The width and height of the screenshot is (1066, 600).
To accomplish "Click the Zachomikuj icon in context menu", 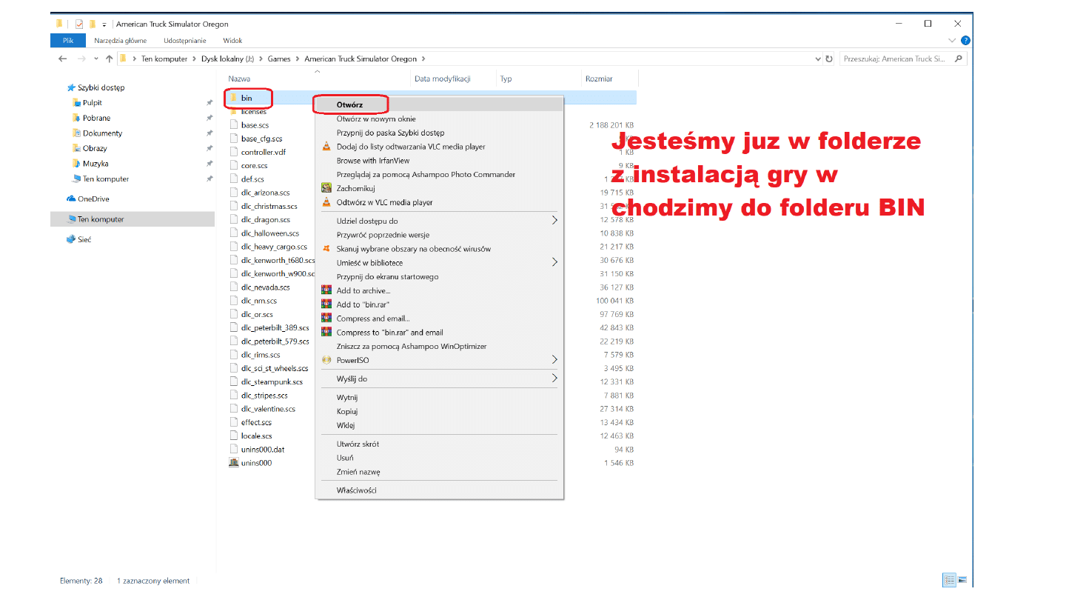I will (x=326, y=188).
